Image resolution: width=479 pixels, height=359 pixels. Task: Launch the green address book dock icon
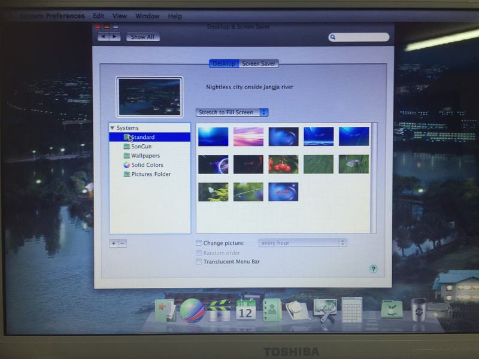pyautogui.click(x=272, y=310)
